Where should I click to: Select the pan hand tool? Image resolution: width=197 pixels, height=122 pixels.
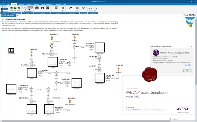195,15
